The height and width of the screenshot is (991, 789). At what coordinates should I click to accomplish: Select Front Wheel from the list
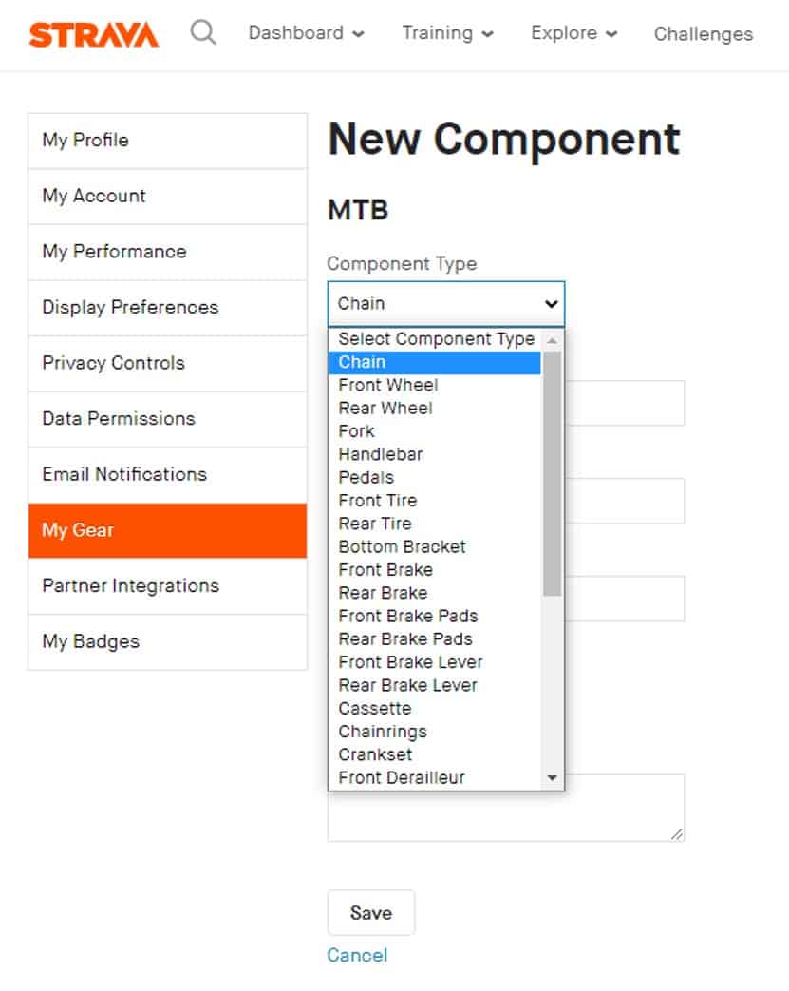pyautogui.click(x=388, y=385)
